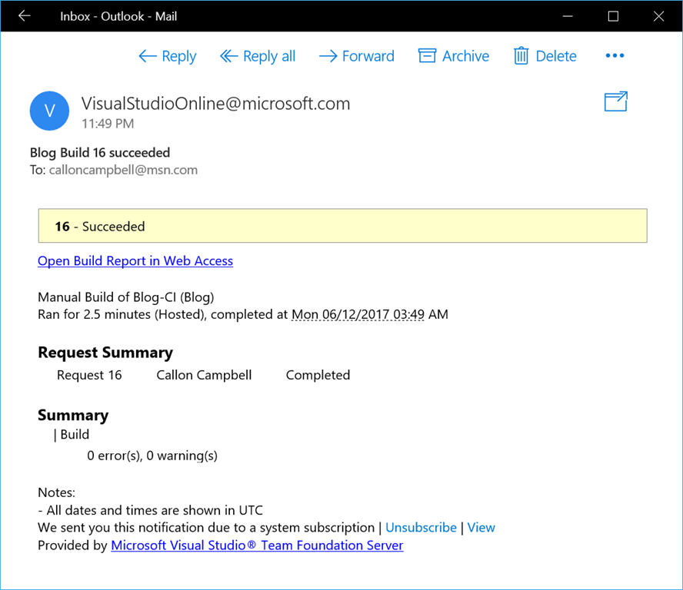Close the Outlook Mail window
683x590 pixels.
(659, 16)
